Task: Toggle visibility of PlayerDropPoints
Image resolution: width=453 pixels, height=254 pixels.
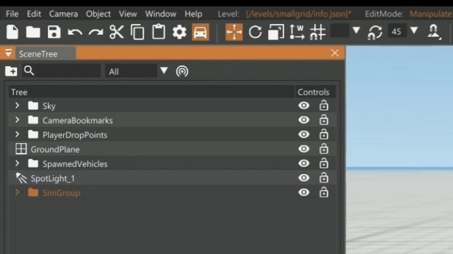Action: point(303,134)
